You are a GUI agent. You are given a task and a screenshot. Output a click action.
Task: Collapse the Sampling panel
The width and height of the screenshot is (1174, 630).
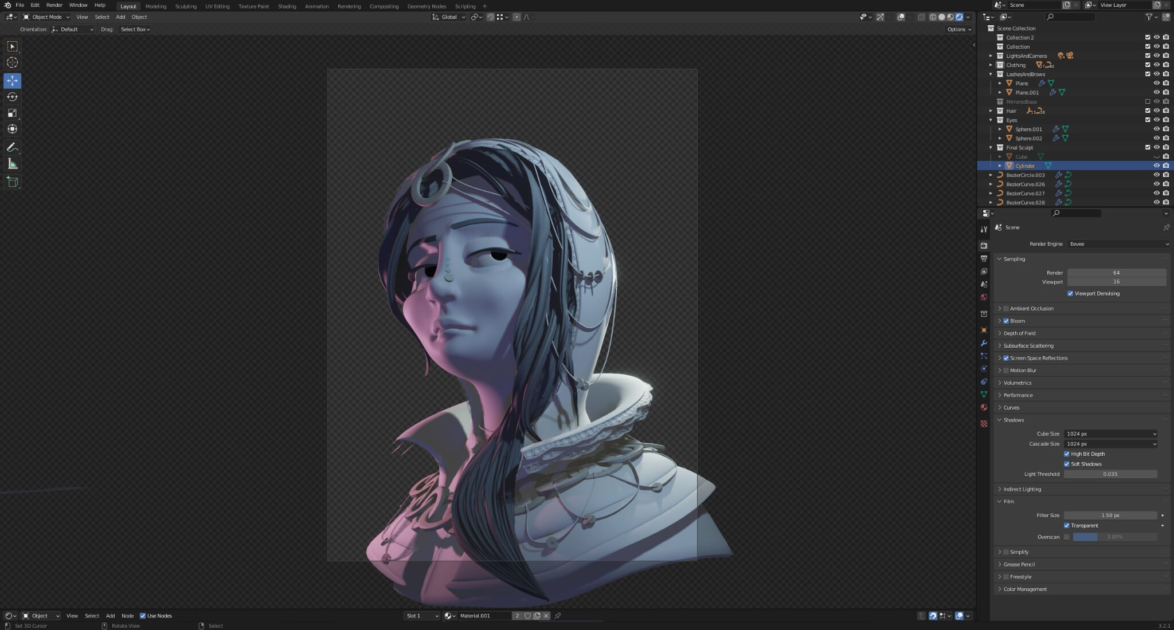1013,259
